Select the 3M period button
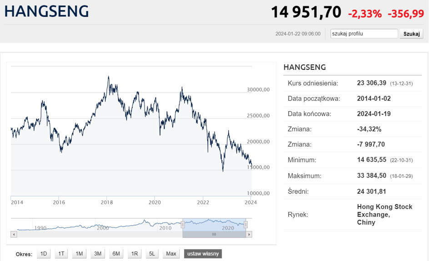431x261 pixels. pos(98,254)
